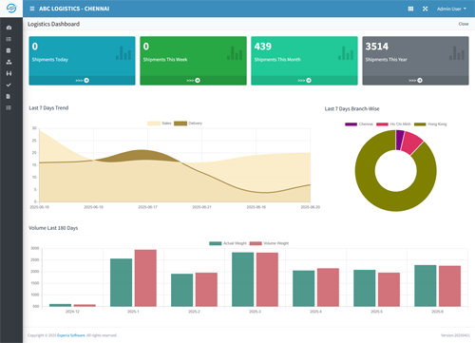Click the version number in footer
The width and height of the screenshot is (475, 343).
tap(455, 335)
